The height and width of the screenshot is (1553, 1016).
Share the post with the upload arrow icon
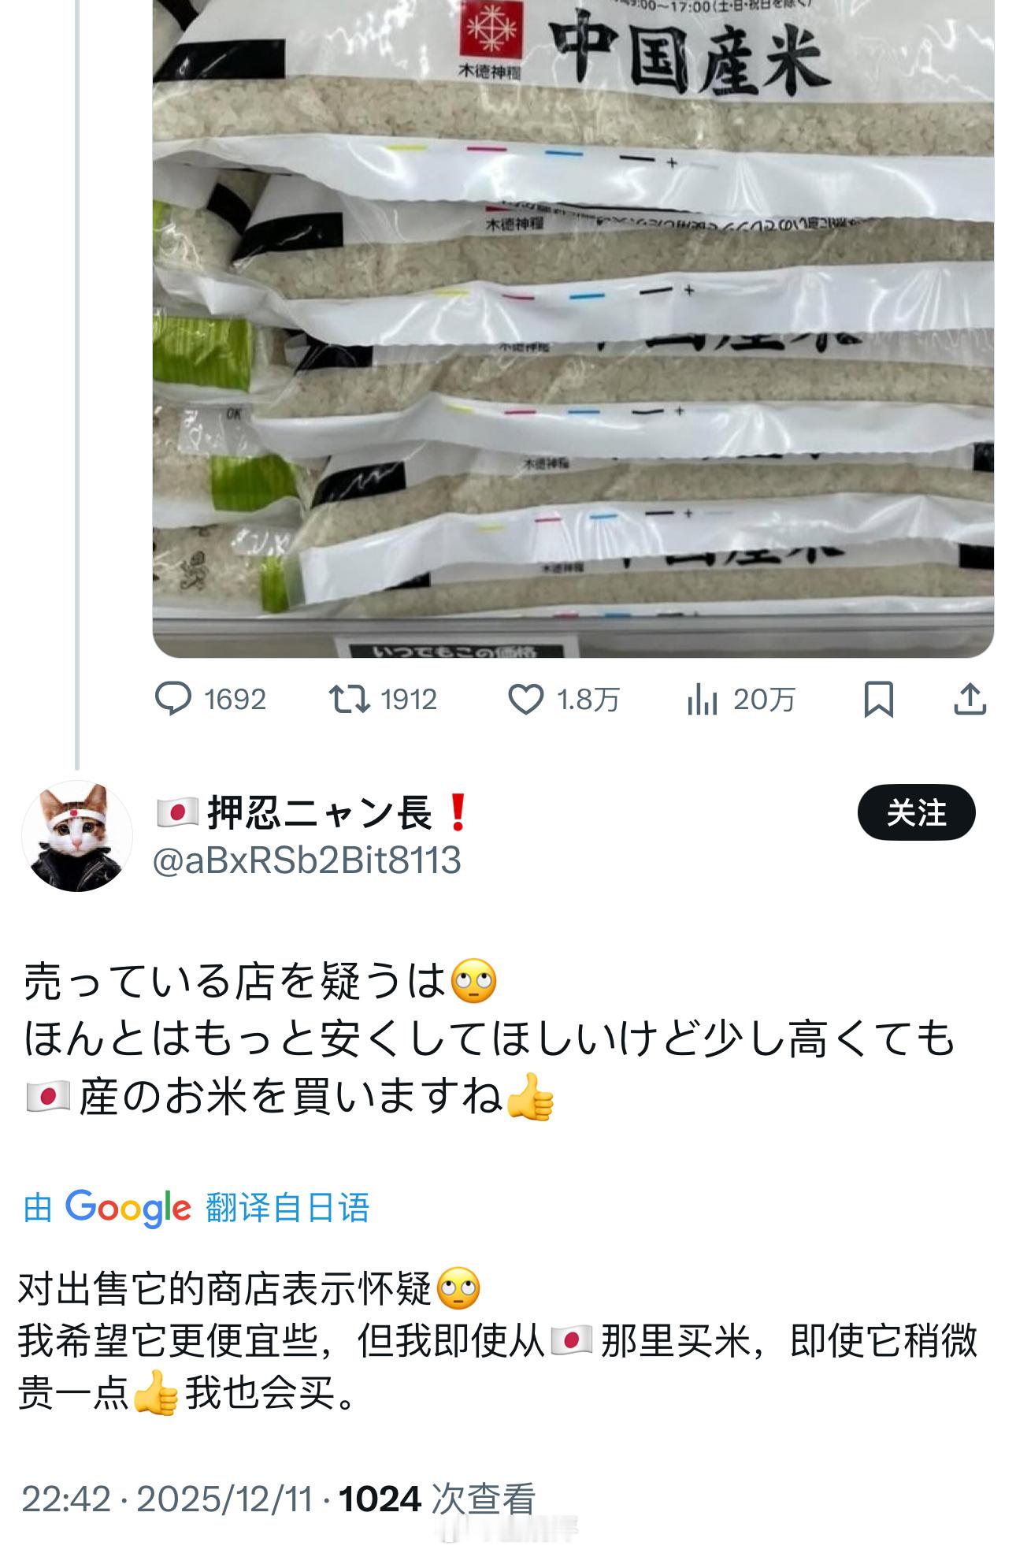pos(970,699)
